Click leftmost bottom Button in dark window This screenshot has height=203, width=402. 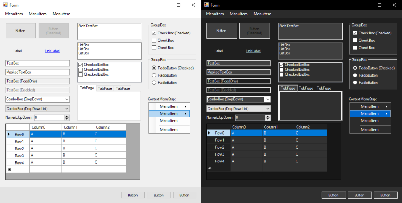(x=334, y=195)
